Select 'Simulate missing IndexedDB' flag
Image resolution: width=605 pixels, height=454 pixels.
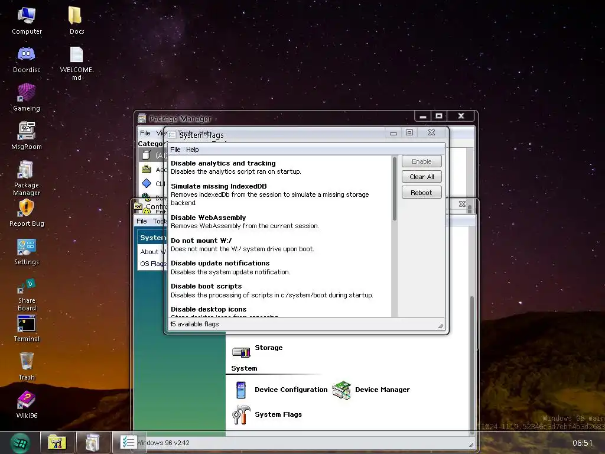click(x=280, y=194)
